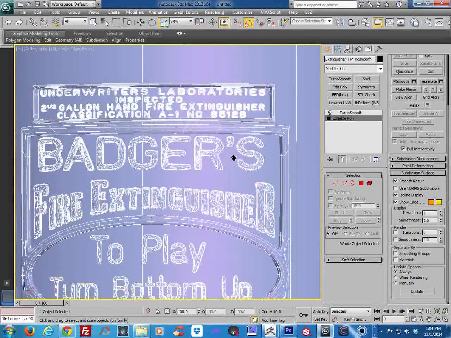Click the Undo arrow in main toolbar

point(8,22)
